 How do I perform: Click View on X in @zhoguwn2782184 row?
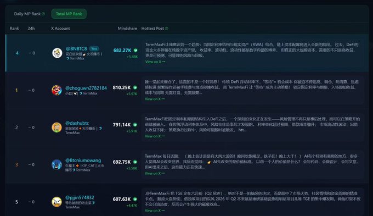pyautogui.click(x=155, y=99)
